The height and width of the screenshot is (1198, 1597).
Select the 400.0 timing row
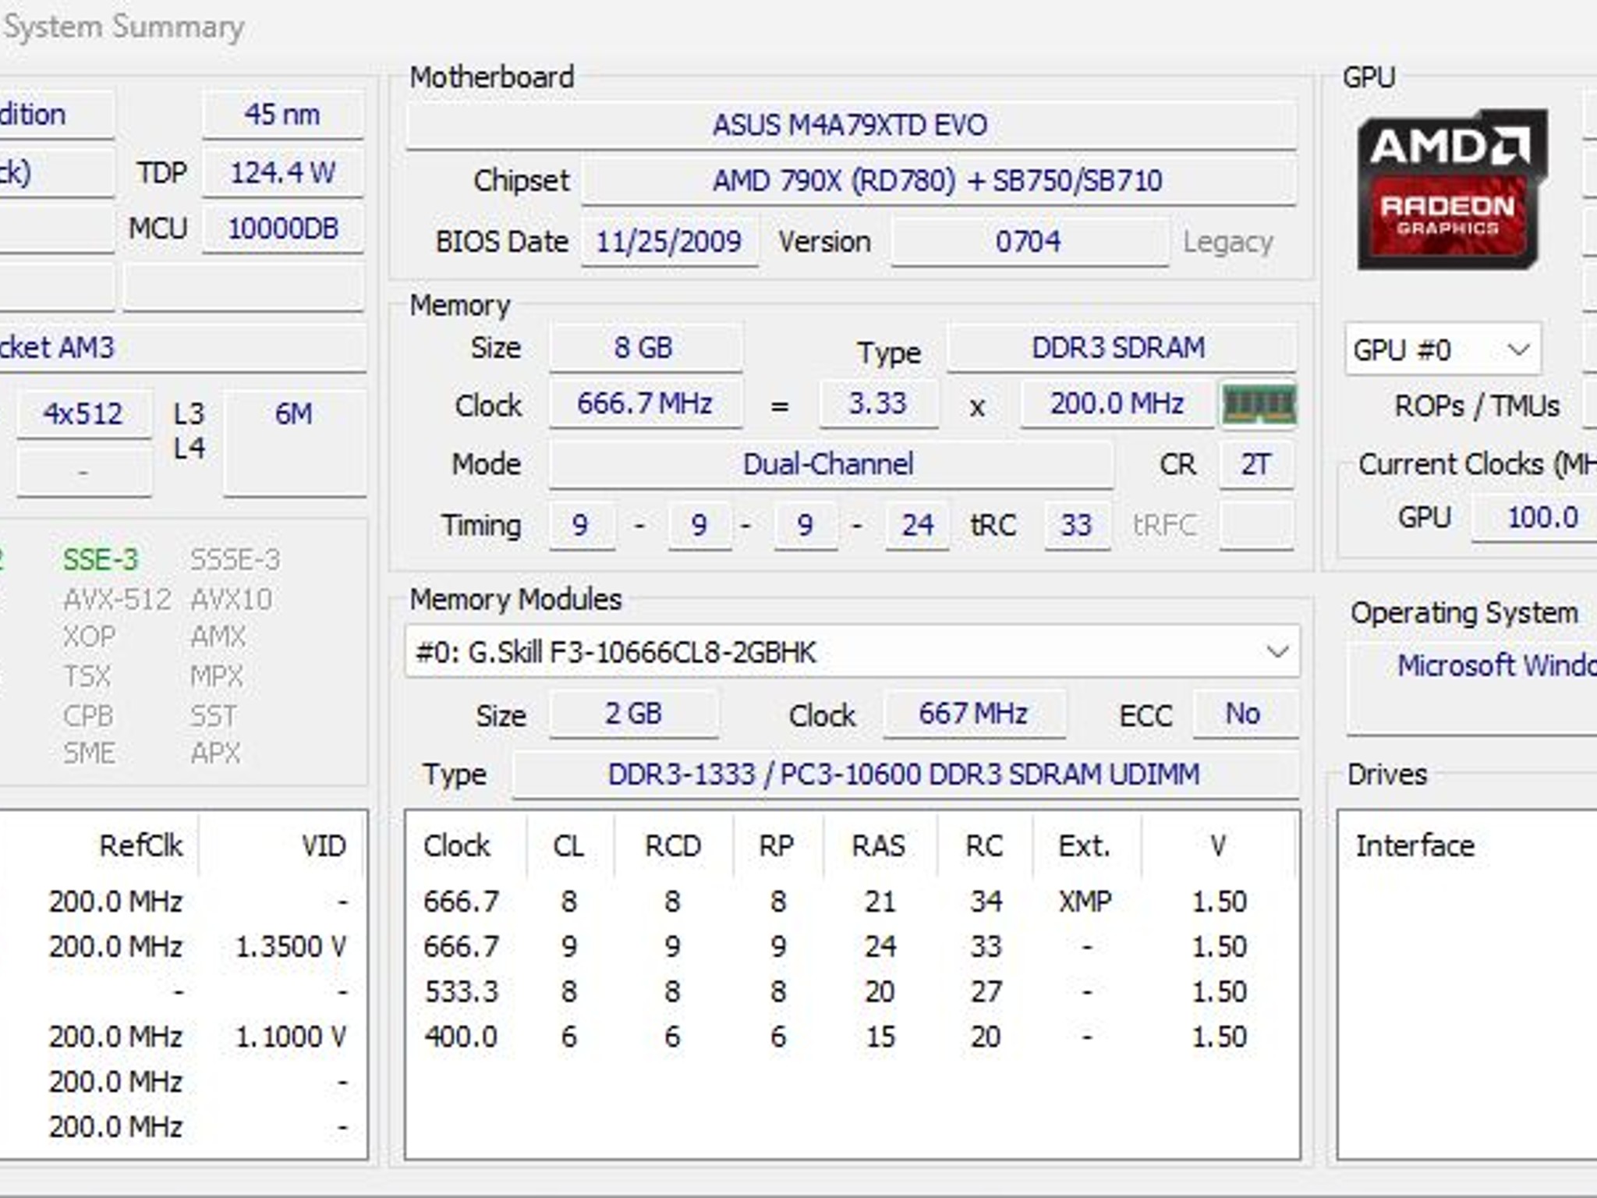(852, 1037)
